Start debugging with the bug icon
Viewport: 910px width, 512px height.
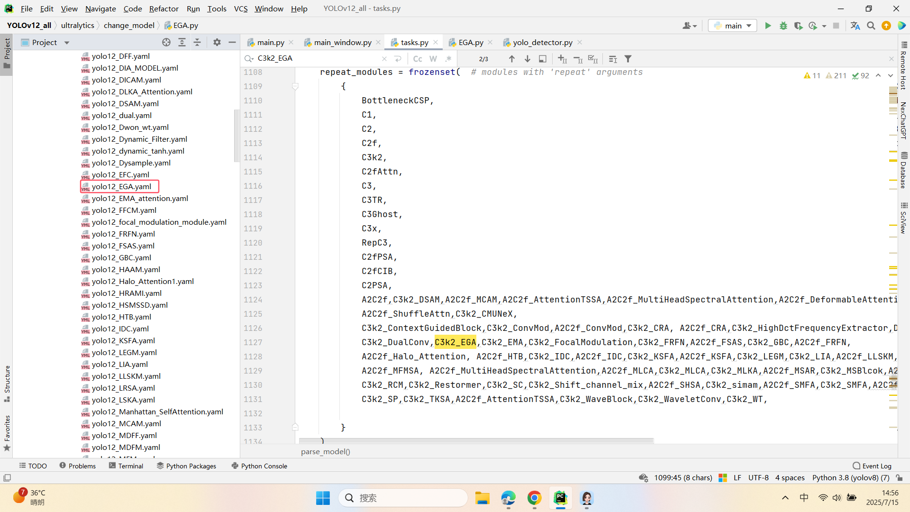point(783,26)
